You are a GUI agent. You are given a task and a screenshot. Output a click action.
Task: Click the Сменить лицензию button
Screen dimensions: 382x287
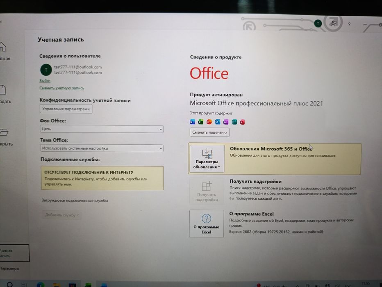[209, 132]
